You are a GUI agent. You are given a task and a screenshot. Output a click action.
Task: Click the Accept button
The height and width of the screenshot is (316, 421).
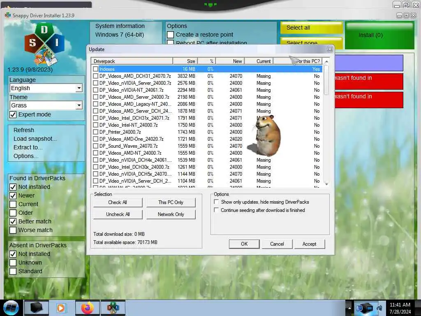tap(309, 244)
